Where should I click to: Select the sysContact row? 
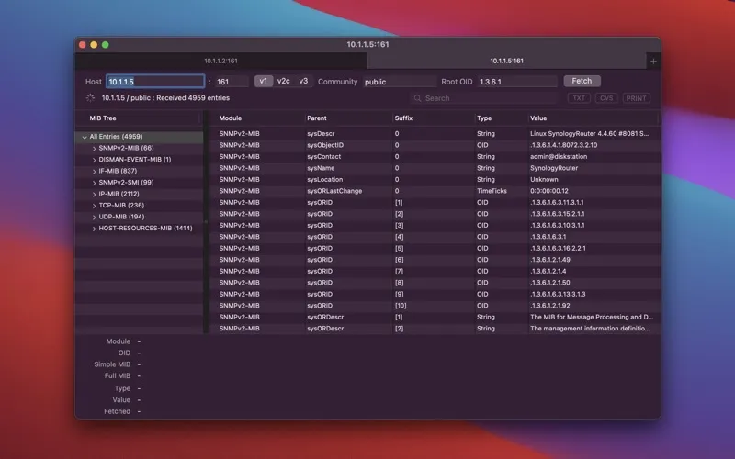(435, 156)
